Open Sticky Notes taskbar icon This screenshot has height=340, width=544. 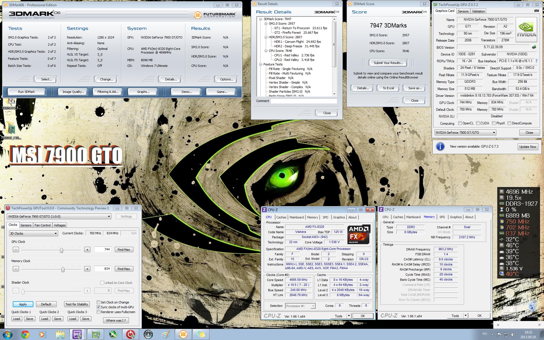coord(201,335)
